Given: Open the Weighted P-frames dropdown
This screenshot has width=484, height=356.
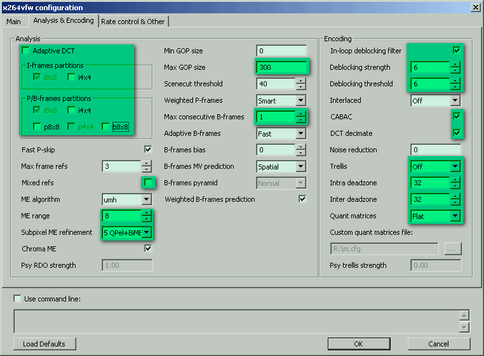Looking at the screenshot, I should coord(300,100).
